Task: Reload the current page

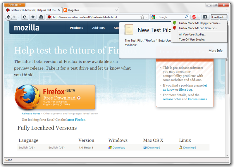Action: point(25,17)
